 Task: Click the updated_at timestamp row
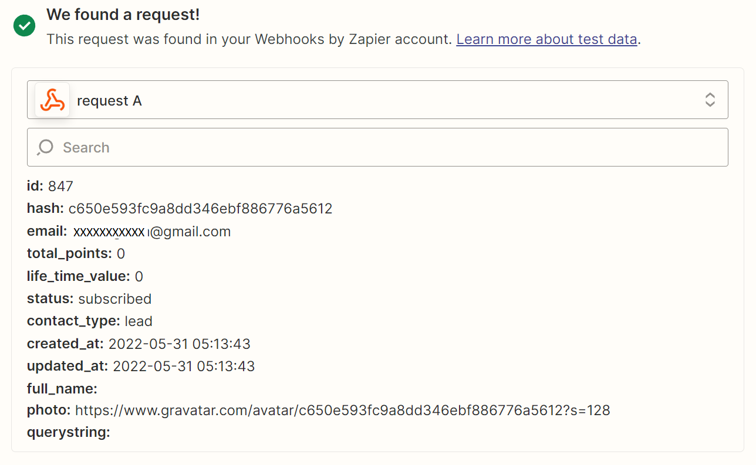tap(141, 366)
